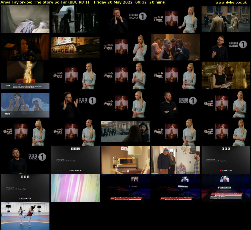
Task: Open the taekwondo arena frame with results table
Action: click(226, 188)
